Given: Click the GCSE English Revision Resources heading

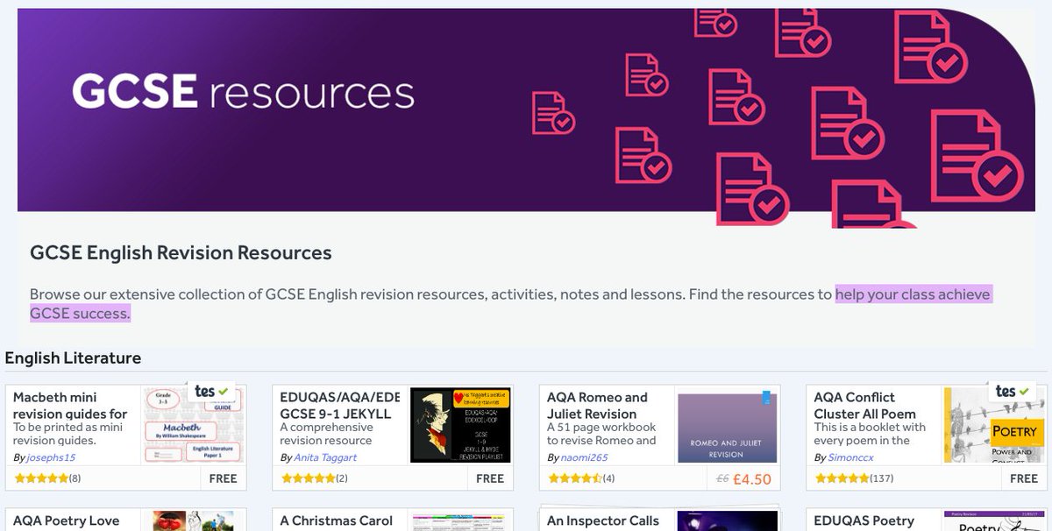Looking at the screenshot, I should tap(181, 253).
